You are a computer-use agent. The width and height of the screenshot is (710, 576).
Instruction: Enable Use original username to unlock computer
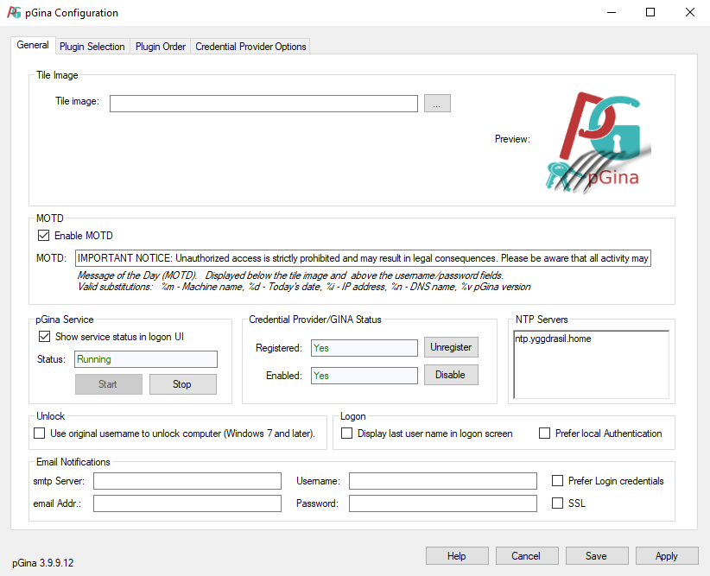pyautogui.click(x=40, y=434)
